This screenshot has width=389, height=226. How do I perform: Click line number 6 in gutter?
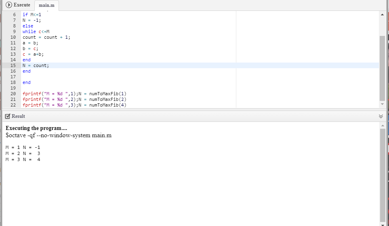tap(14, 15)
